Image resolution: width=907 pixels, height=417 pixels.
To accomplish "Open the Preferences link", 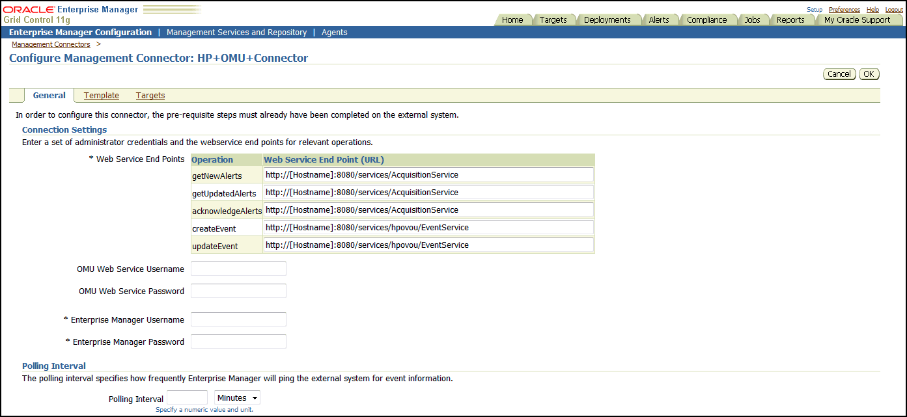I will click(844, 10).
